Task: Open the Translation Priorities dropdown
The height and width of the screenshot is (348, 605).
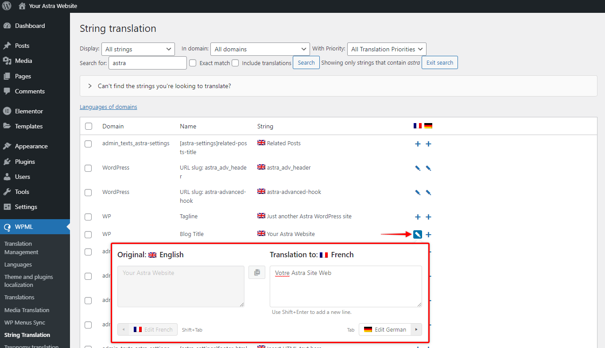Action: point(387,49)
